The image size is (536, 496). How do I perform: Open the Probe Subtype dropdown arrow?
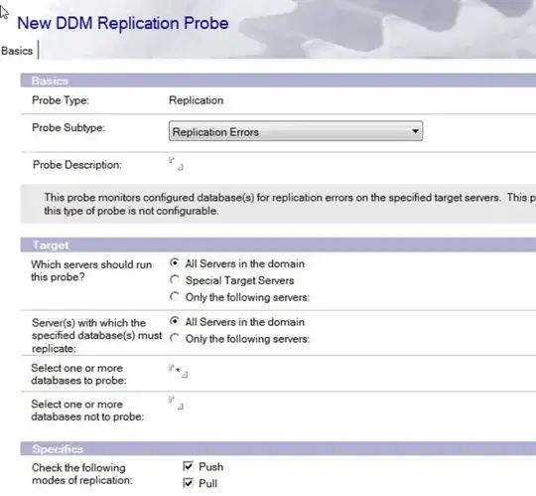pos(415,131)
